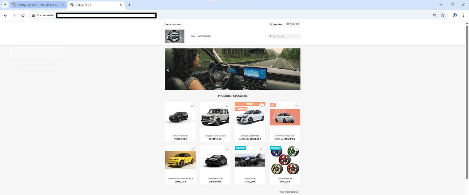Click the Rechercher search field
Viewport: 469px width, 195px height.
click(x=284, y=36)
